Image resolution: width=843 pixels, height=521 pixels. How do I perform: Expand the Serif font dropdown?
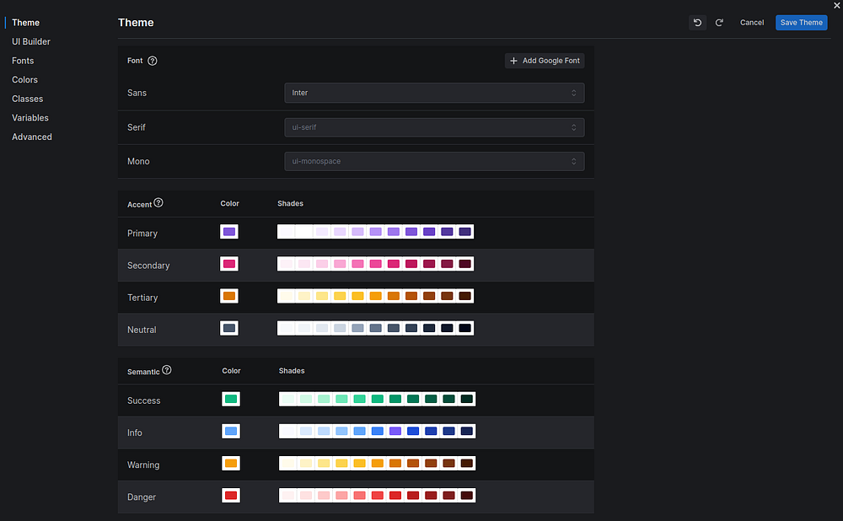(x=434, y=127)
